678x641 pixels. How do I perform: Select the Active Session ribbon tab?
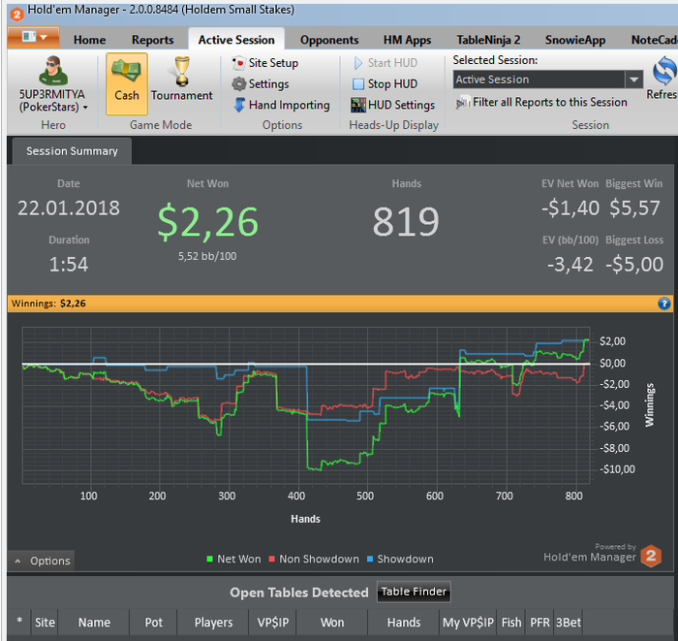[x=236, y=40]
